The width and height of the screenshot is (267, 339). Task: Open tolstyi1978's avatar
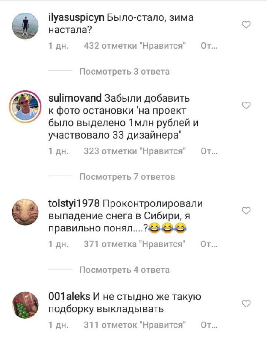point(25,212)
